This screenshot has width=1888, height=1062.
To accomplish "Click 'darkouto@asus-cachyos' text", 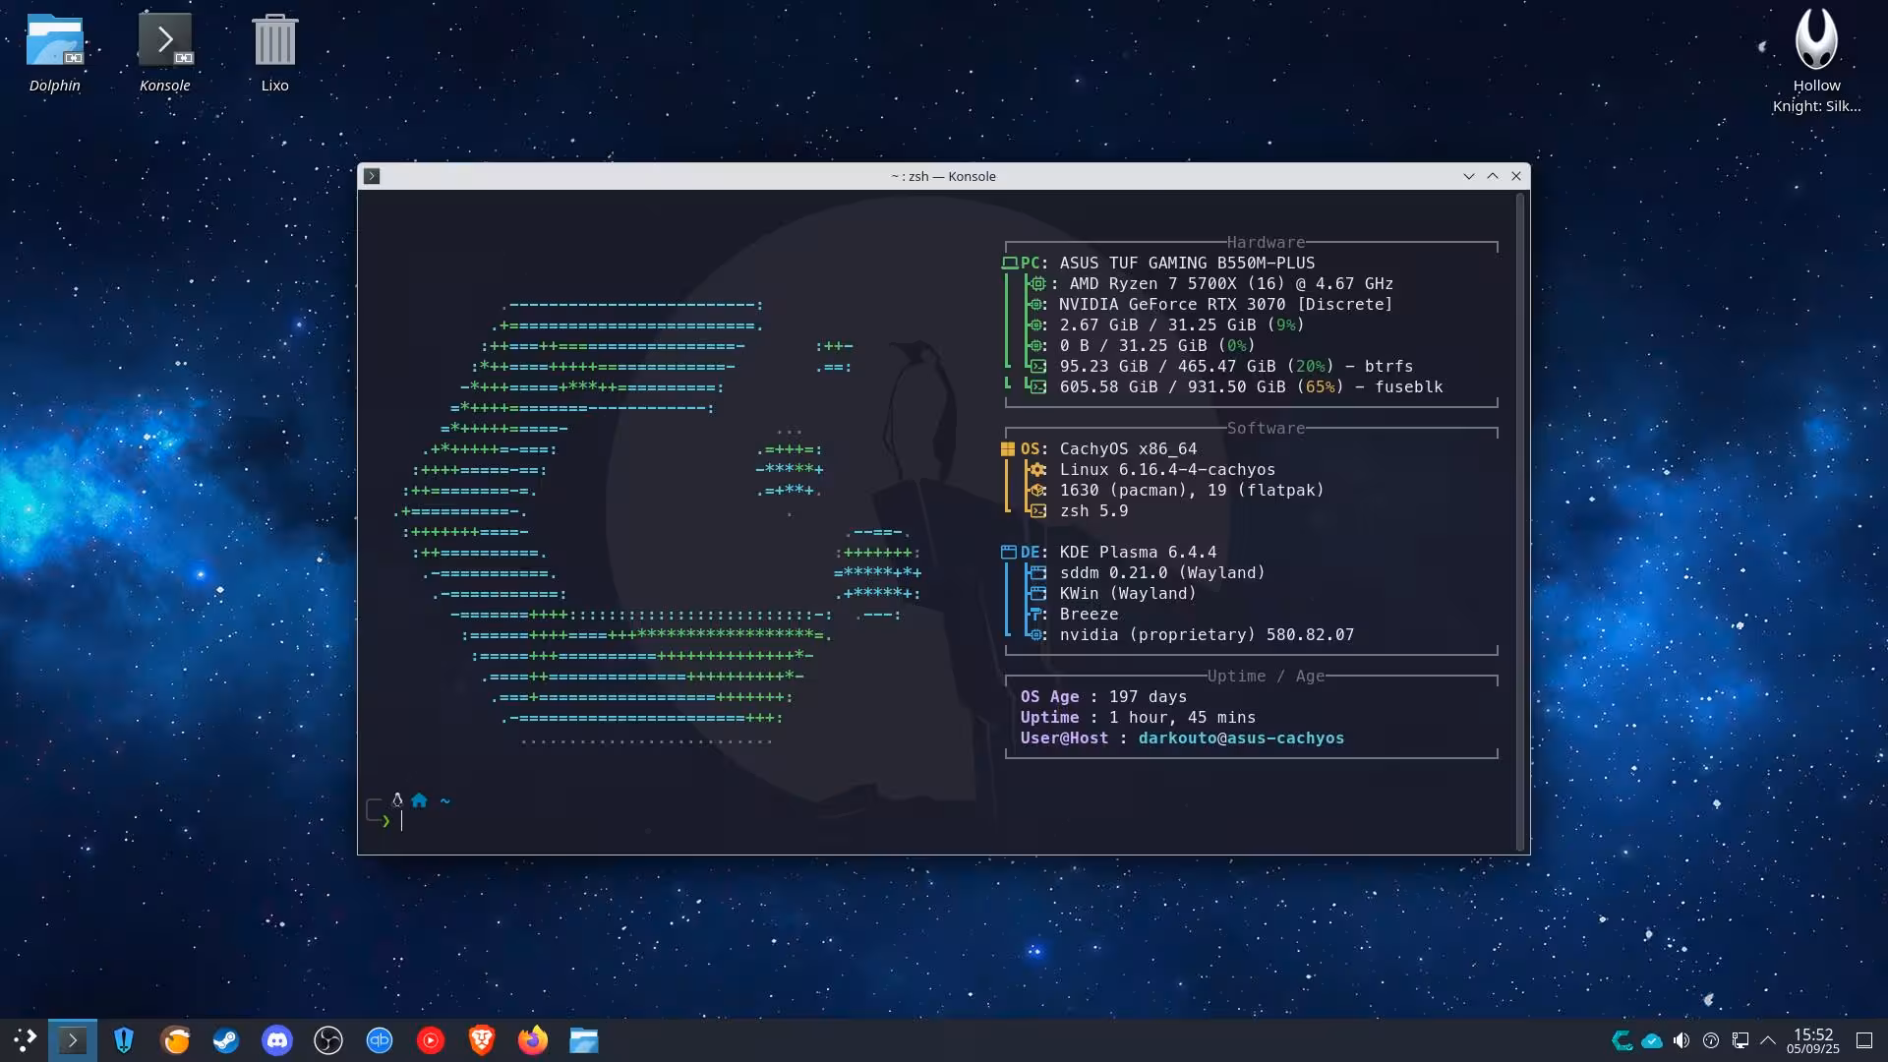I will coord(1241,737).
